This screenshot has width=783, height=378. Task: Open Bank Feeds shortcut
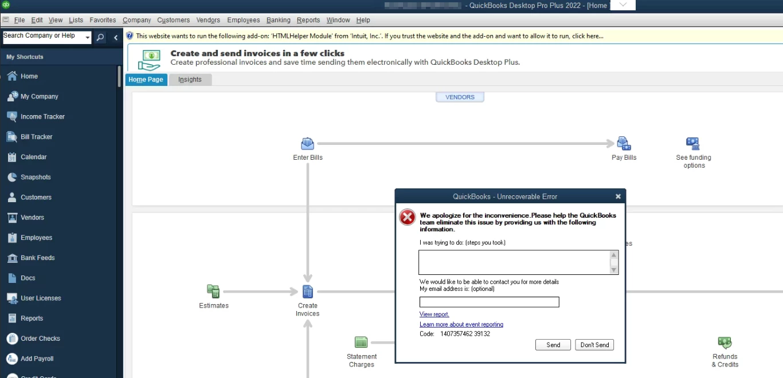tap(37, 258)
